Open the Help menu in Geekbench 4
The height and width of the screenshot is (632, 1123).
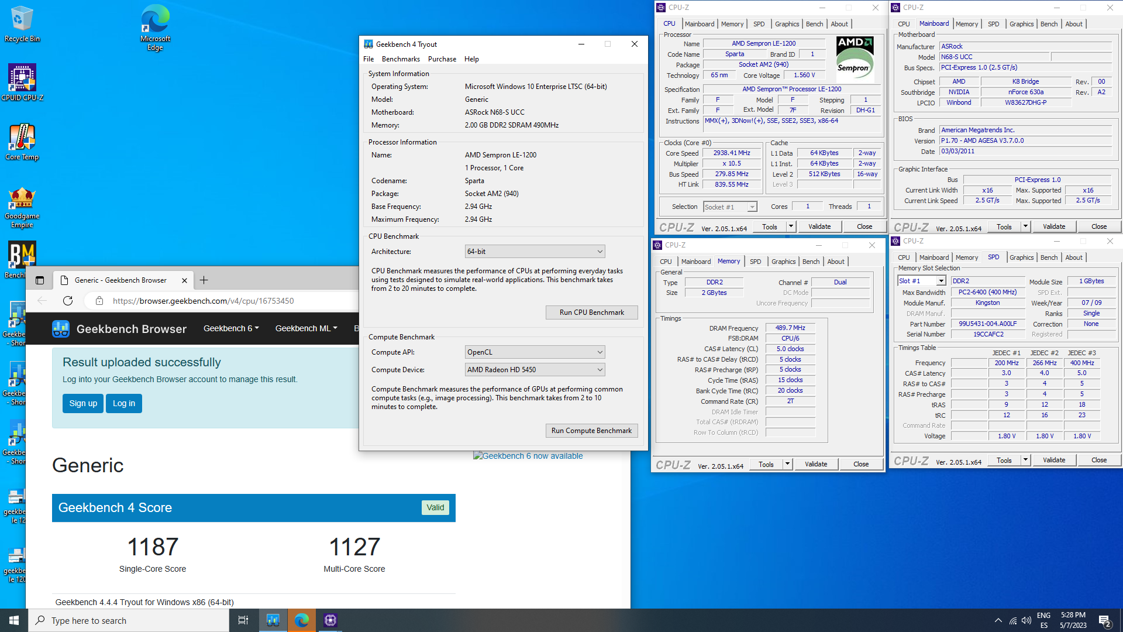click(471, 59)
